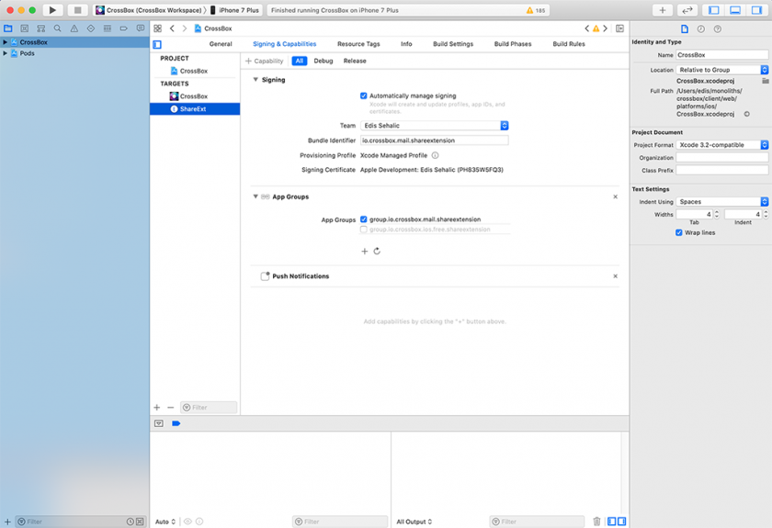Choose location with folder icon
The width and height of the screenshot is (772, 528).
coord(765,81)
